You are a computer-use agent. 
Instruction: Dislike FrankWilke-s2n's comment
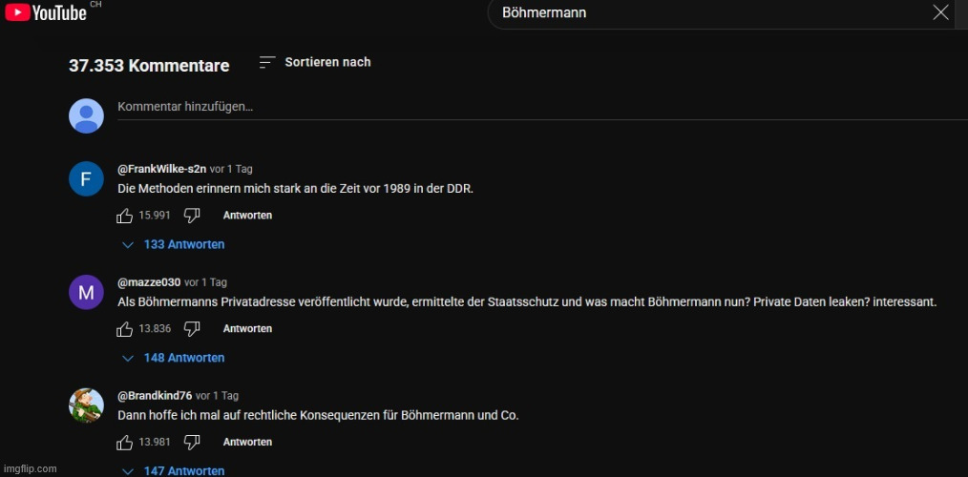tap(192, 216)
